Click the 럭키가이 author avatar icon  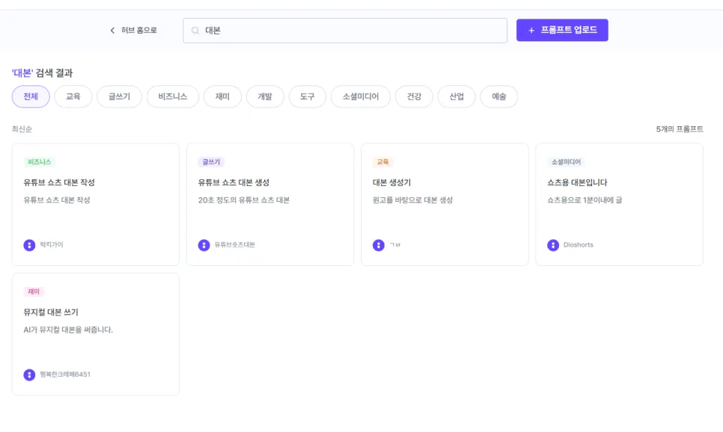pos(29,245)
